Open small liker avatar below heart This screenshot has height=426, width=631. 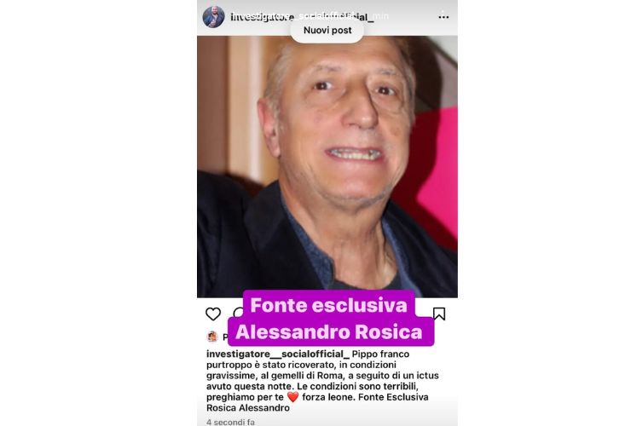tap(212, 337)
